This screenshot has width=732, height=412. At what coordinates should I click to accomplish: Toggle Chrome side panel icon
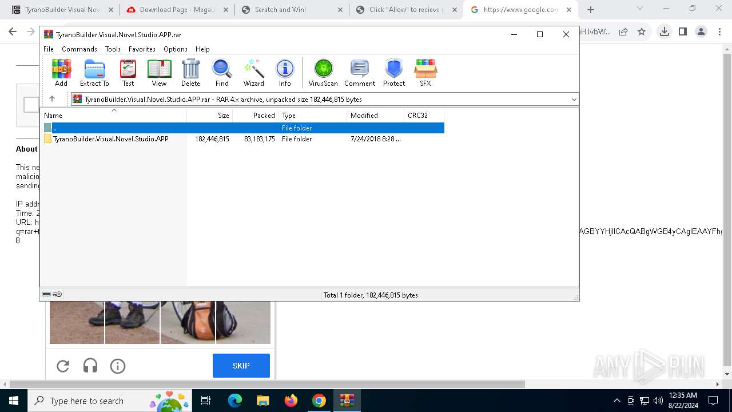point(683,31)
